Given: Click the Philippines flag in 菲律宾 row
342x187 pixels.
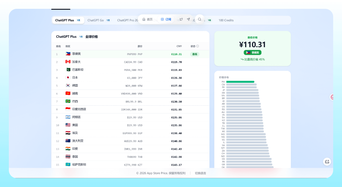Looking at the screenshot, I should coord(68,54).
